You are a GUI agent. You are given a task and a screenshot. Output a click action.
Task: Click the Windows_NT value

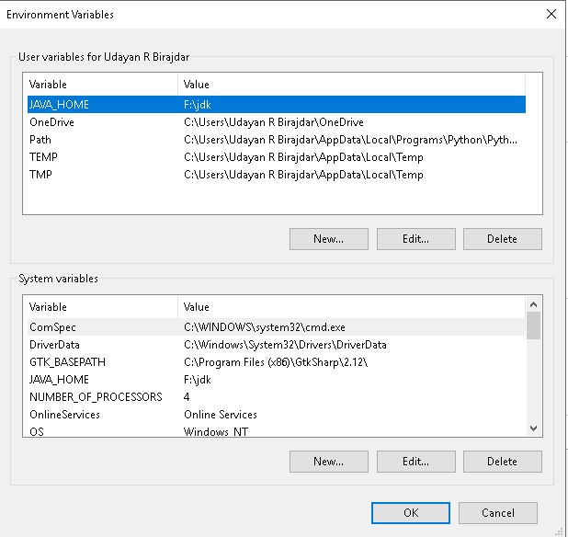[x=216, y=431]
